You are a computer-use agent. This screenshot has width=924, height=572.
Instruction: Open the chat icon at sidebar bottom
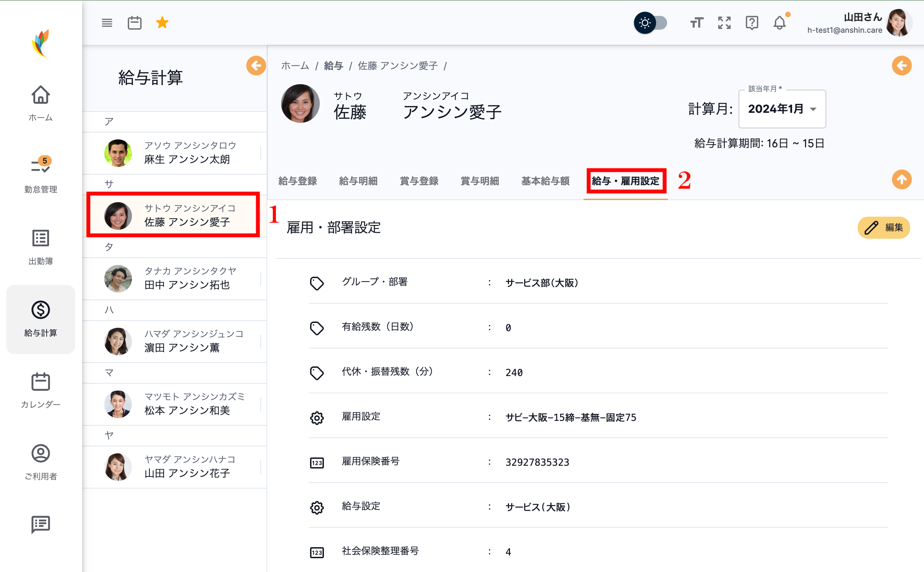point(40,525)
